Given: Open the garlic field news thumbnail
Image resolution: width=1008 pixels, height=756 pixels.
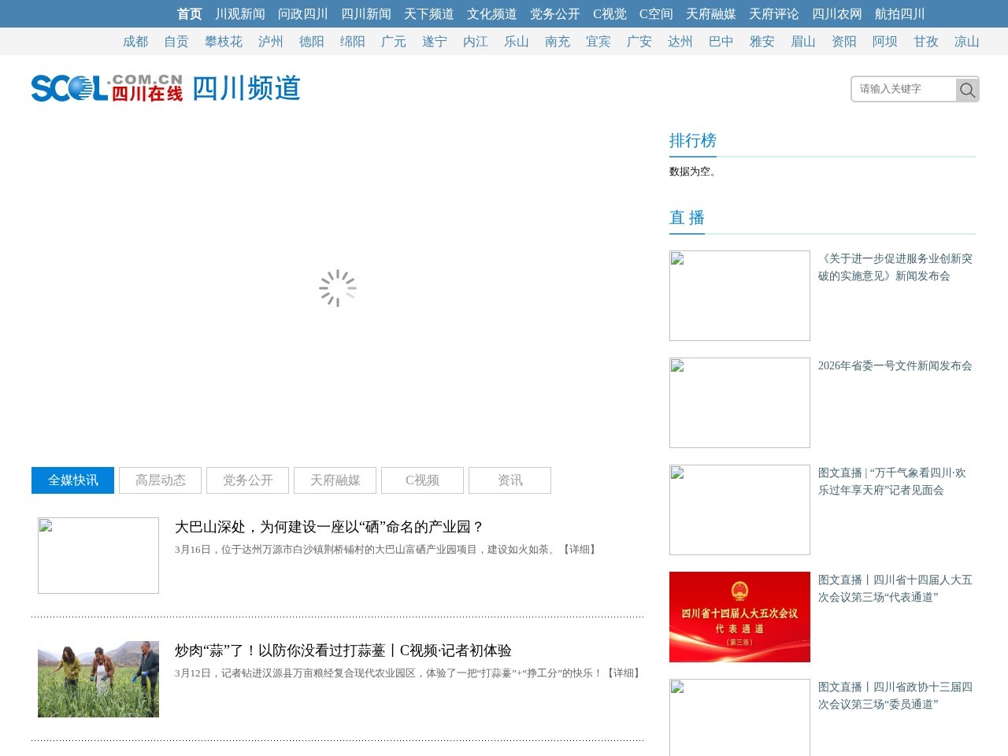Looking at the screenshot, I should [x=98, y=679].
